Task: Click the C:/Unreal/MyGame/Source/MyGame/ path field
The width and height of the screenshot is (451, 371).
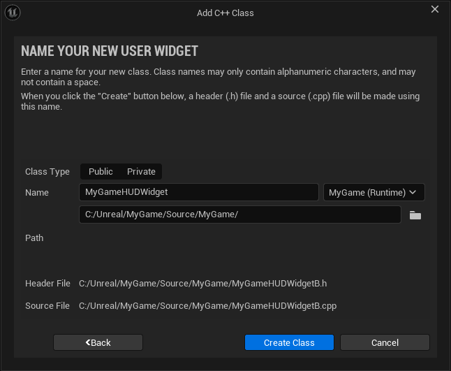Action: tap(240, 214)
